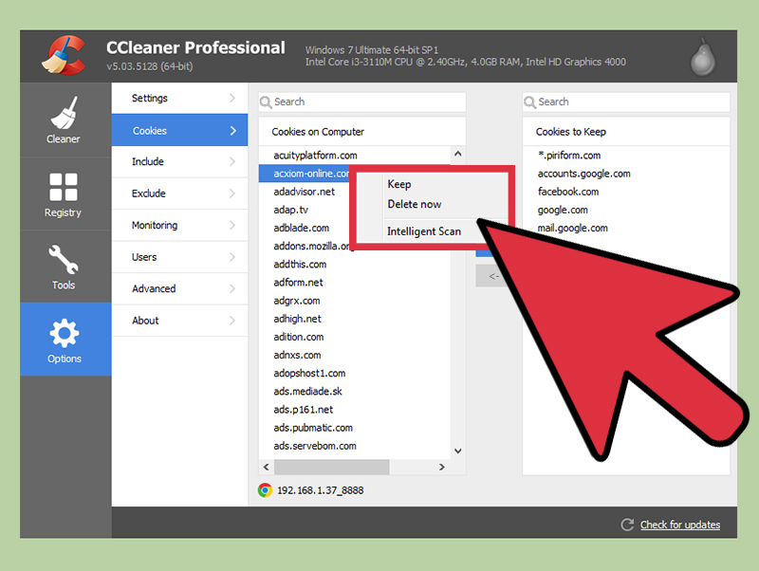Select mail.google.com in Cookies to Keep
Image resolution: width=759 pixels, height=571 pixels.
572,228
